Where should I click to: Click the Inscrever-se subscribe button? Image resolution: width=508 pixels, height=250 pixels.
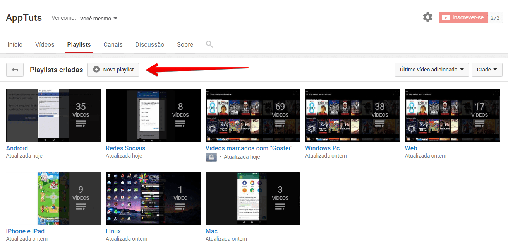point(463,17)
